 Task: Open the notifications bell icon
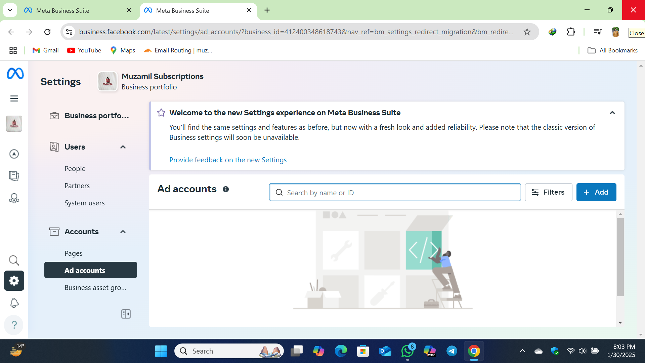[14, 303]
